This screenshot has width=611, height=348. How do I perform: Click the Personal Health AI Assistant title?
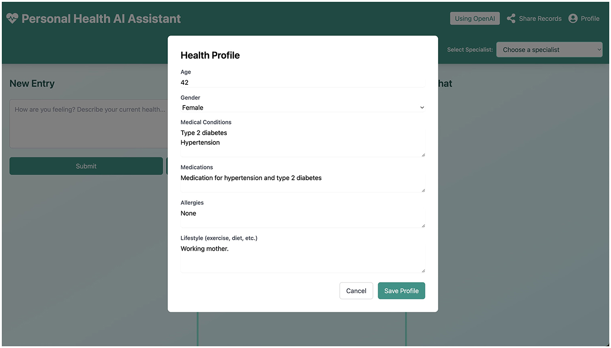(101, 18)
